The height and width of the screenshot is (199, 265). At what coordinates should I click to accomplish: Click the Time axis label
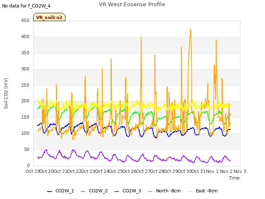234,178
